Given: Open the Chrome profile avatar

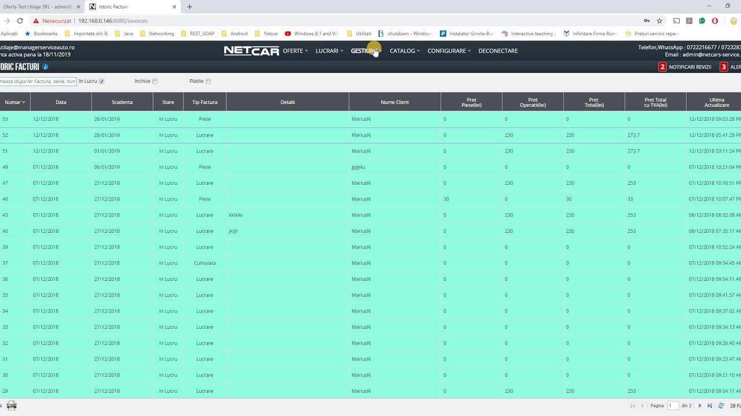Looking at the screenshot, I should [x=733, y=21].
